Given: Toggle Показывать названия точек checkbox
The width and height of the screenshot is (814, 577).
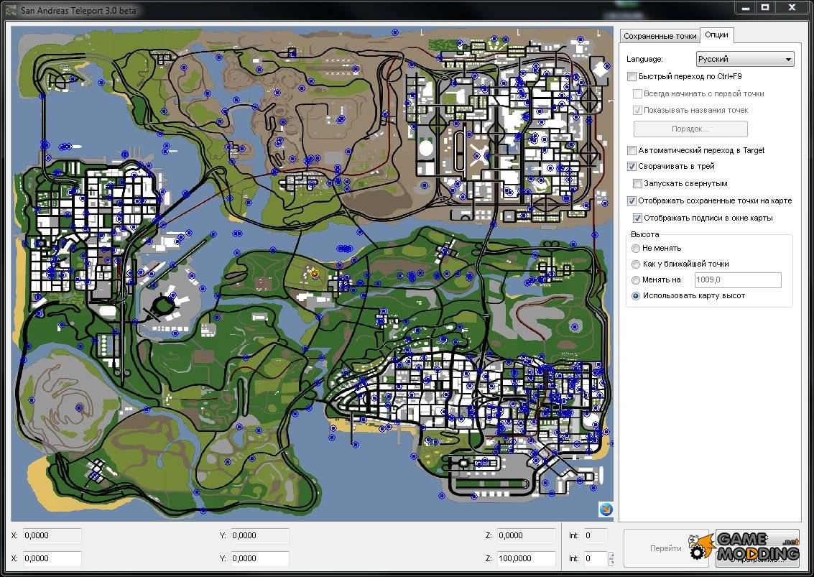Looking at the screenshot, I should coord(637,110).
